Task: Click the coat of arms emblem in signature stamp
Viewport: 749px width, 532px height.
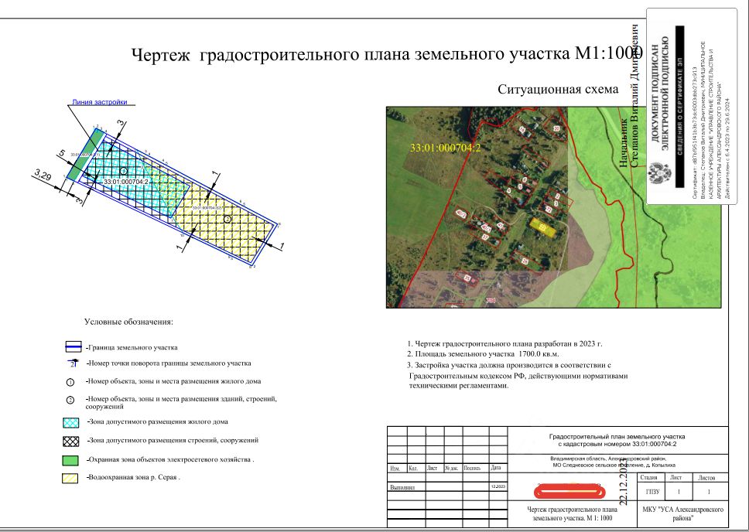Action: click(x=659, y=173)
